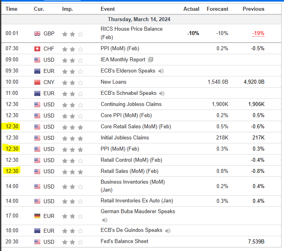284x251 pixels.
Task: Click the red -19% previous value
Action: pyautogui.click(x=258, y=33)
